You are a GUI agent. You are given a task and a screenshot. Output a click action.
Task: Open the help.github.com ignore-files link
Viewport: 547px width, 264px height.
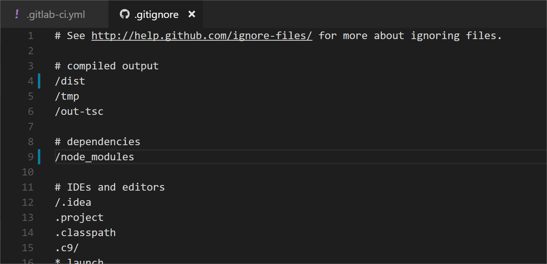click(x=202, y=36)
